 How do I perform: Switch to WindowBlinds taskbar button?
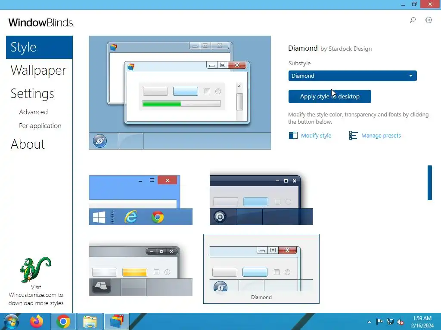coord(117,321)
